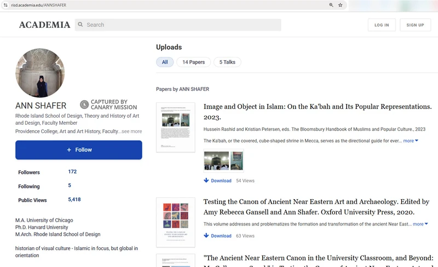
Task: Download the Testing the Canon volume
Action: (x=221, y=236)
